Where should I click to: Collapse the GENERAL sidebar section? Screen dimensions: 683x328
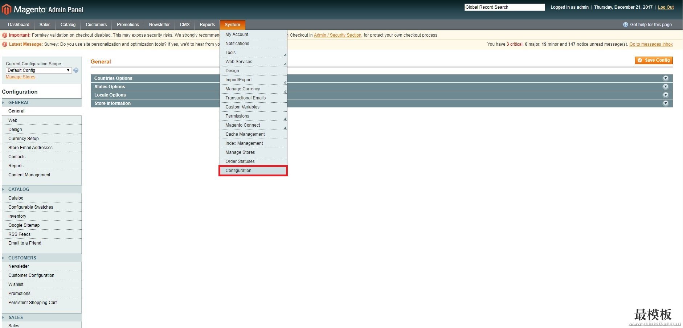19,103
